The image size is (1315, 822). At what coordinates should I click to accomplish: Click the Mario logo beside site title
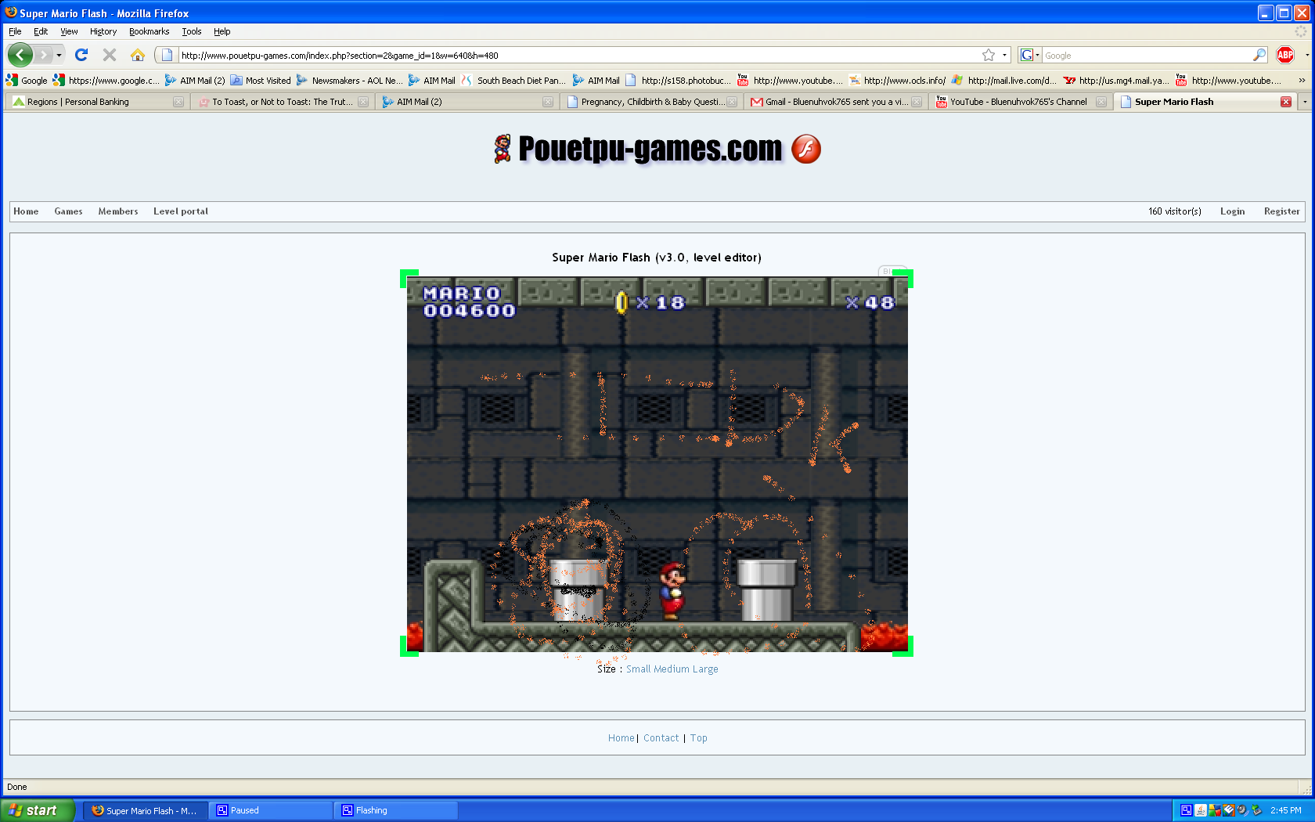pyautogui.click(x=503, y=149)
